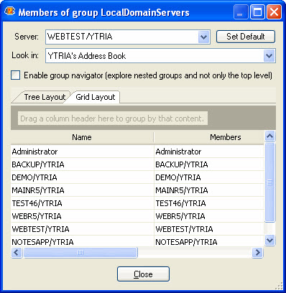Click the vertical scrollbar thumb
Image resolution: width=286 pixels, height=293 pixels.
(x=270, y=182)
